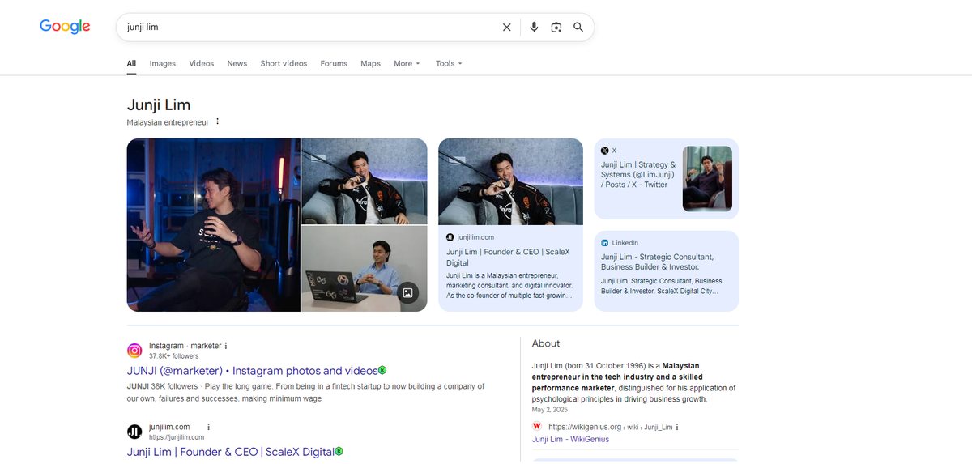The width and height of the screenshot is (972, 464).
Task: Click the Instagram logo icon
Action: point(134,351)
